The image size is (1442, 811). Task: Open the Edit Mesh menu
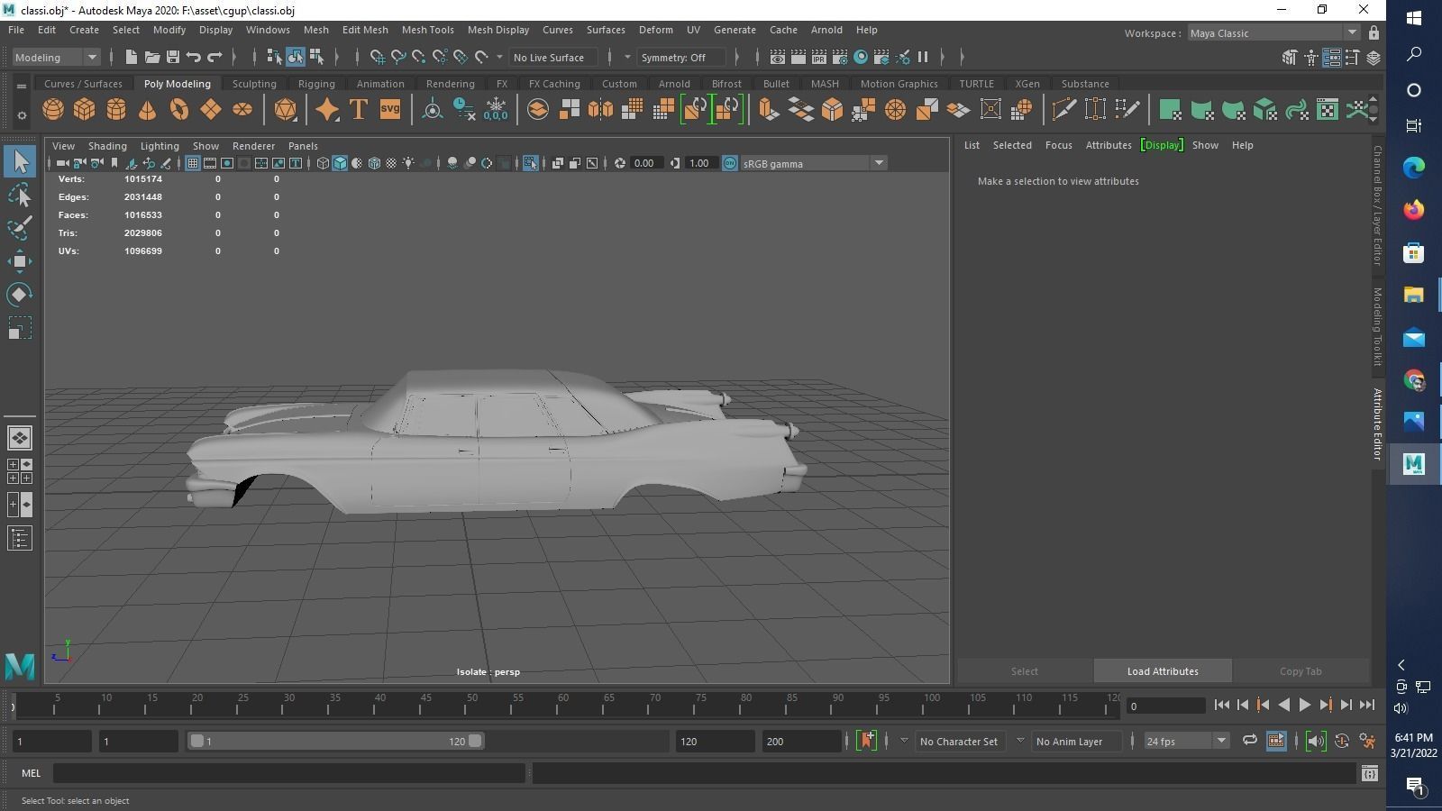[365, 30]
